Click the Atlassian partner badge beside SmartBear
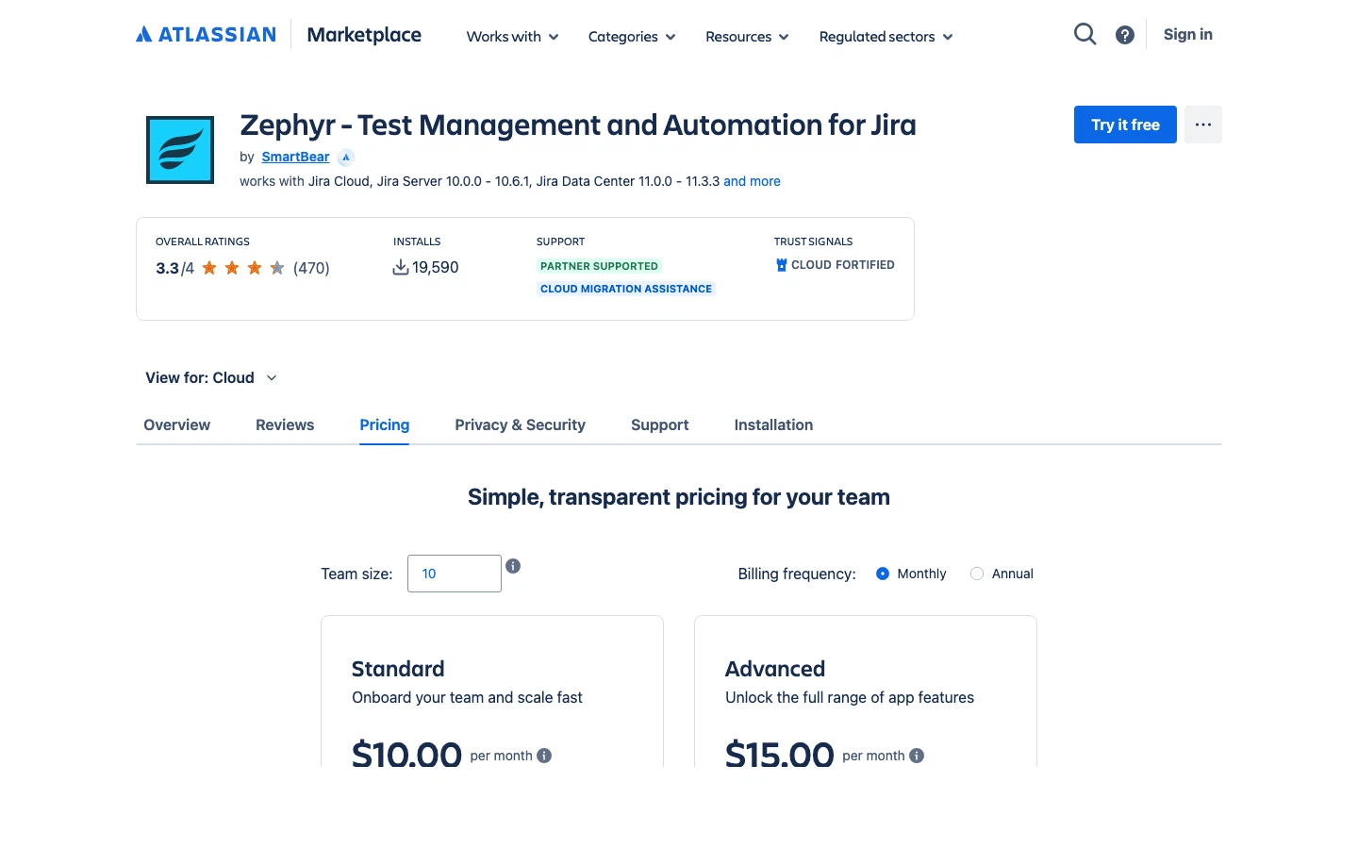The height and width of the screenshot is (849, 1358). [346, 158]
